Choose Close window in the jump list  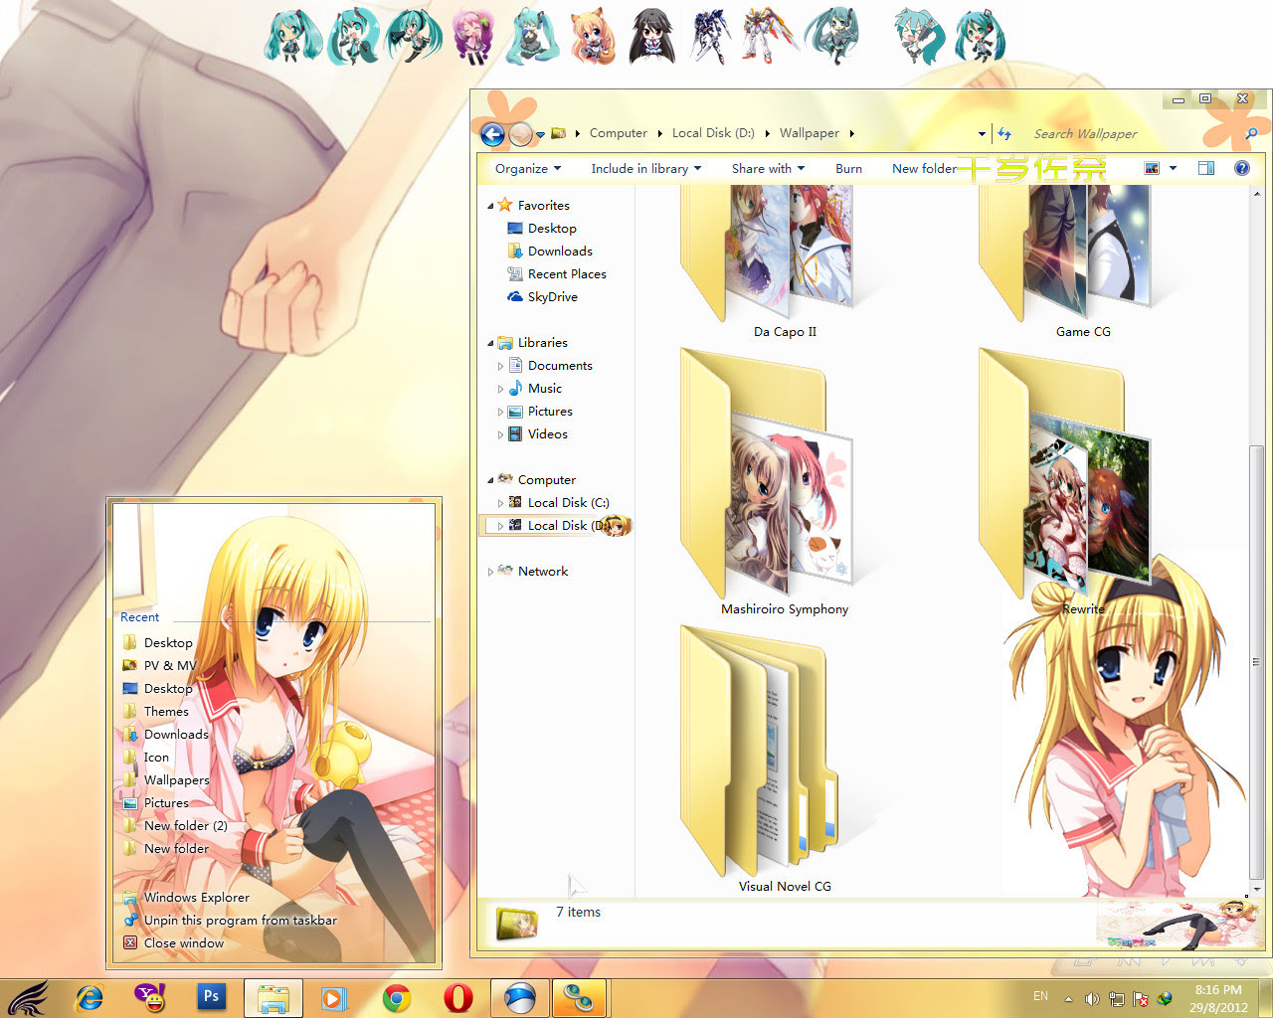(x=184, y=943)
